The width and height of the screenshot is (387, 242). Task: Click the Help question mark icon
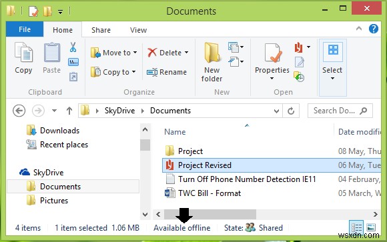click(x=374, y=29)
